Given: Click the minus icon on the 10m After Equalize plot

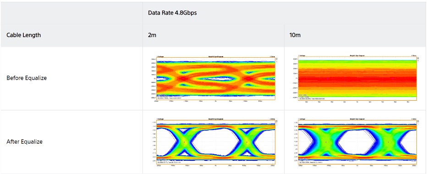Looking at the screenshot, I should [418, 124].
